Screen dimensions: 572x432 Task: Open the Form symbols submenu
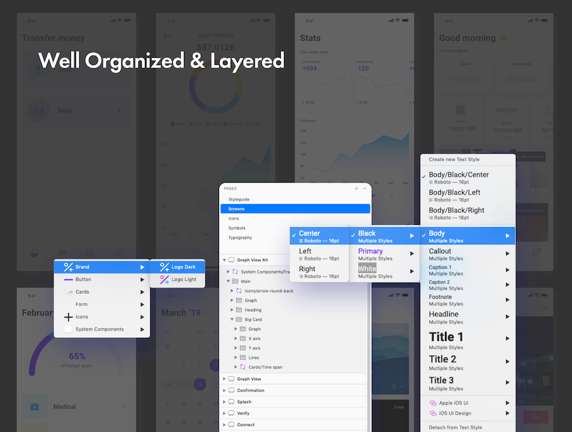102,304
